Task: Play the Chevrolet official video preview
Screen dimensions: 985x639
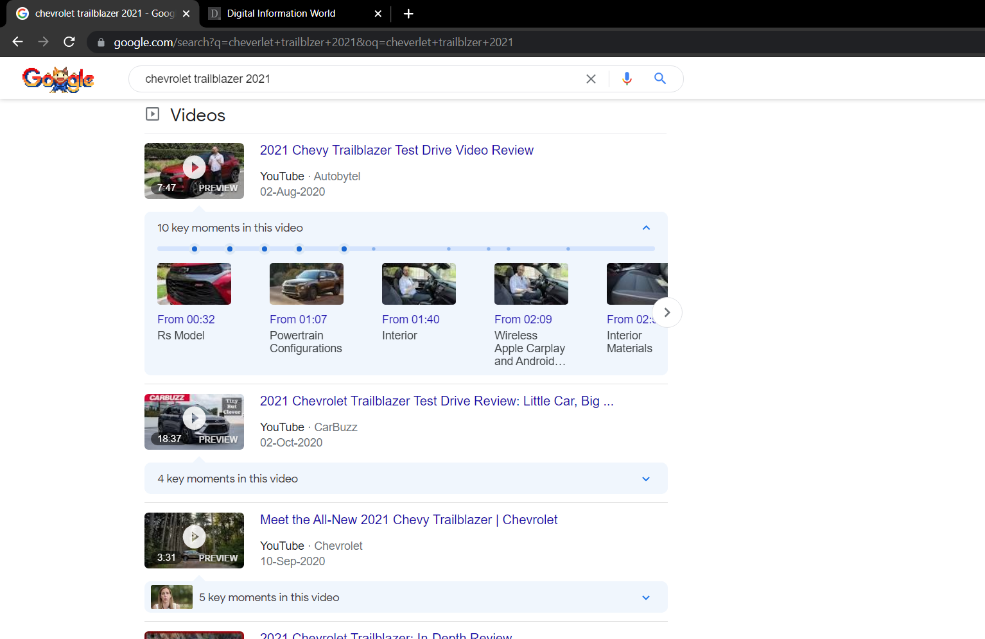Action: click(x=194, y=537)
